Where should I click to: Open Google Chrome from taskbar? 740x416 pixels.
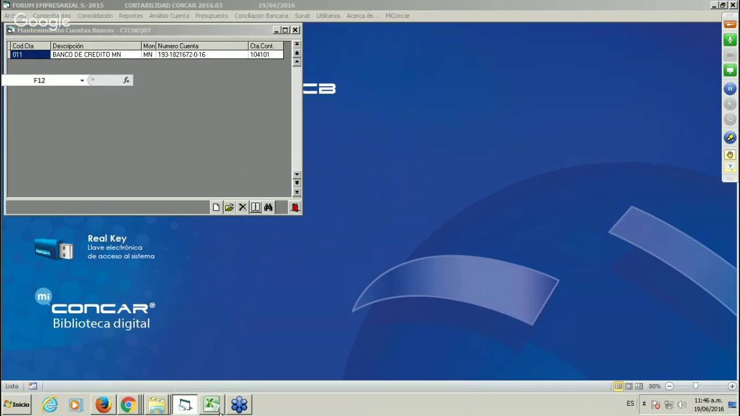point(128,404)
